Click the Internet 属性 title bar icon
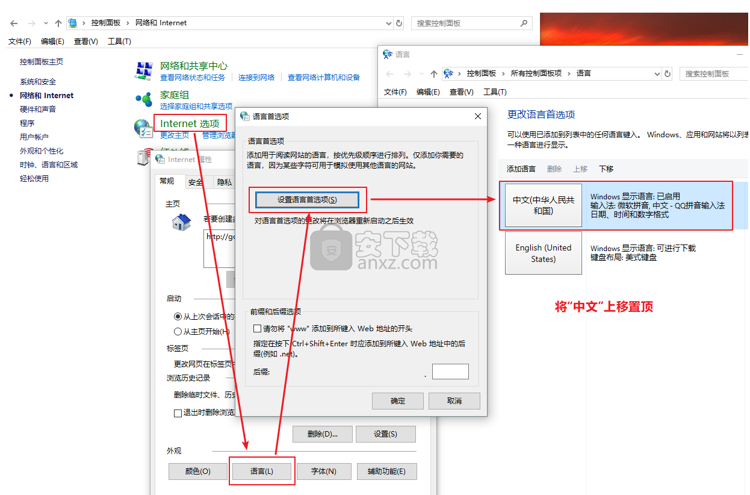Screen dimensions: 750x495 click(160, 160)
